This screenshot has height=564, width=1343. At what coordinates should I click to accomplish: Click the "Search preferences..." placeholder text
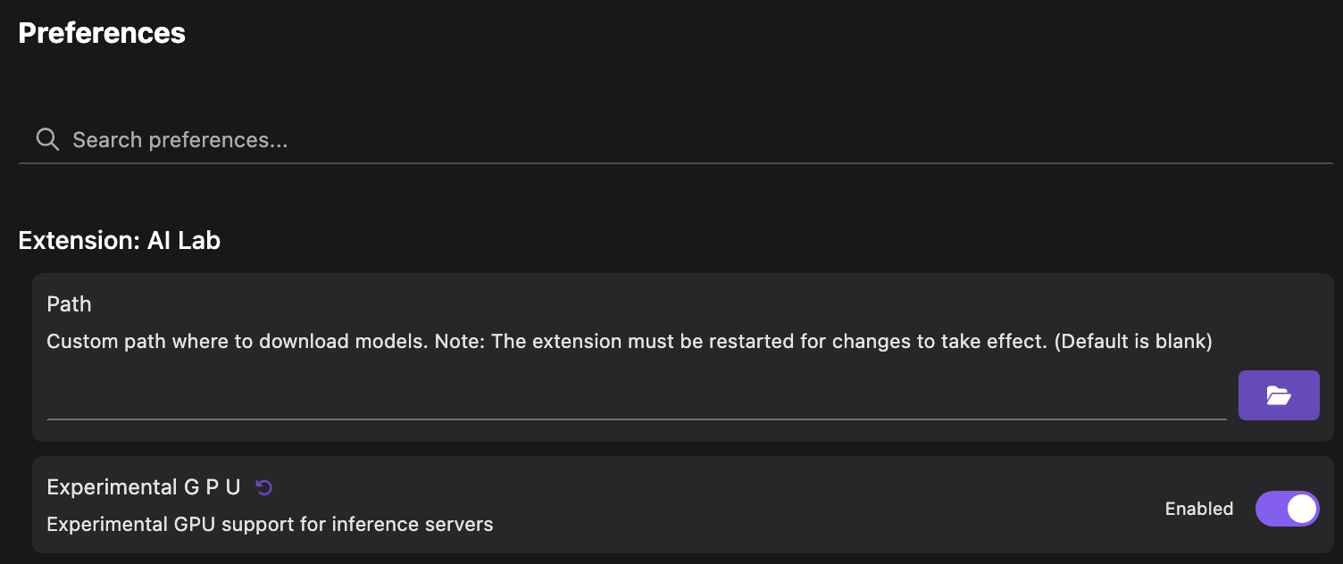pos(179,140)
